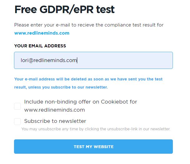Select the Free GDPR/ePR test heading

[x=64, y=9]
